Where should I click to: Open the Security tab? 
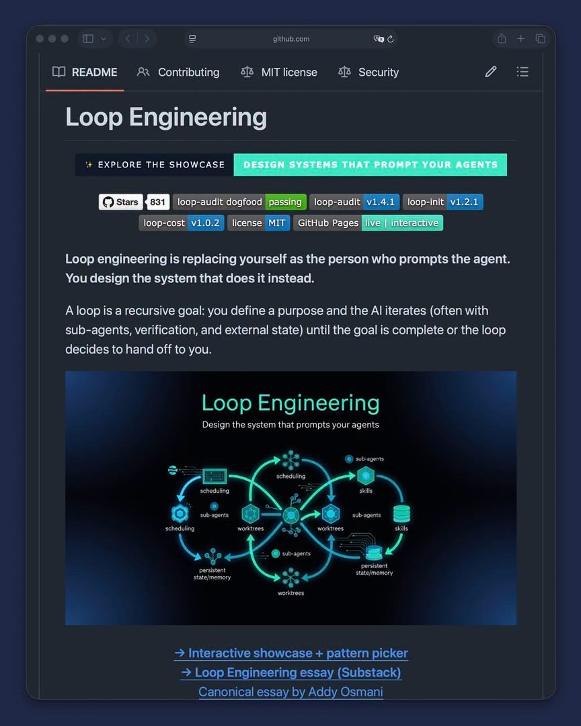point(369,72)
